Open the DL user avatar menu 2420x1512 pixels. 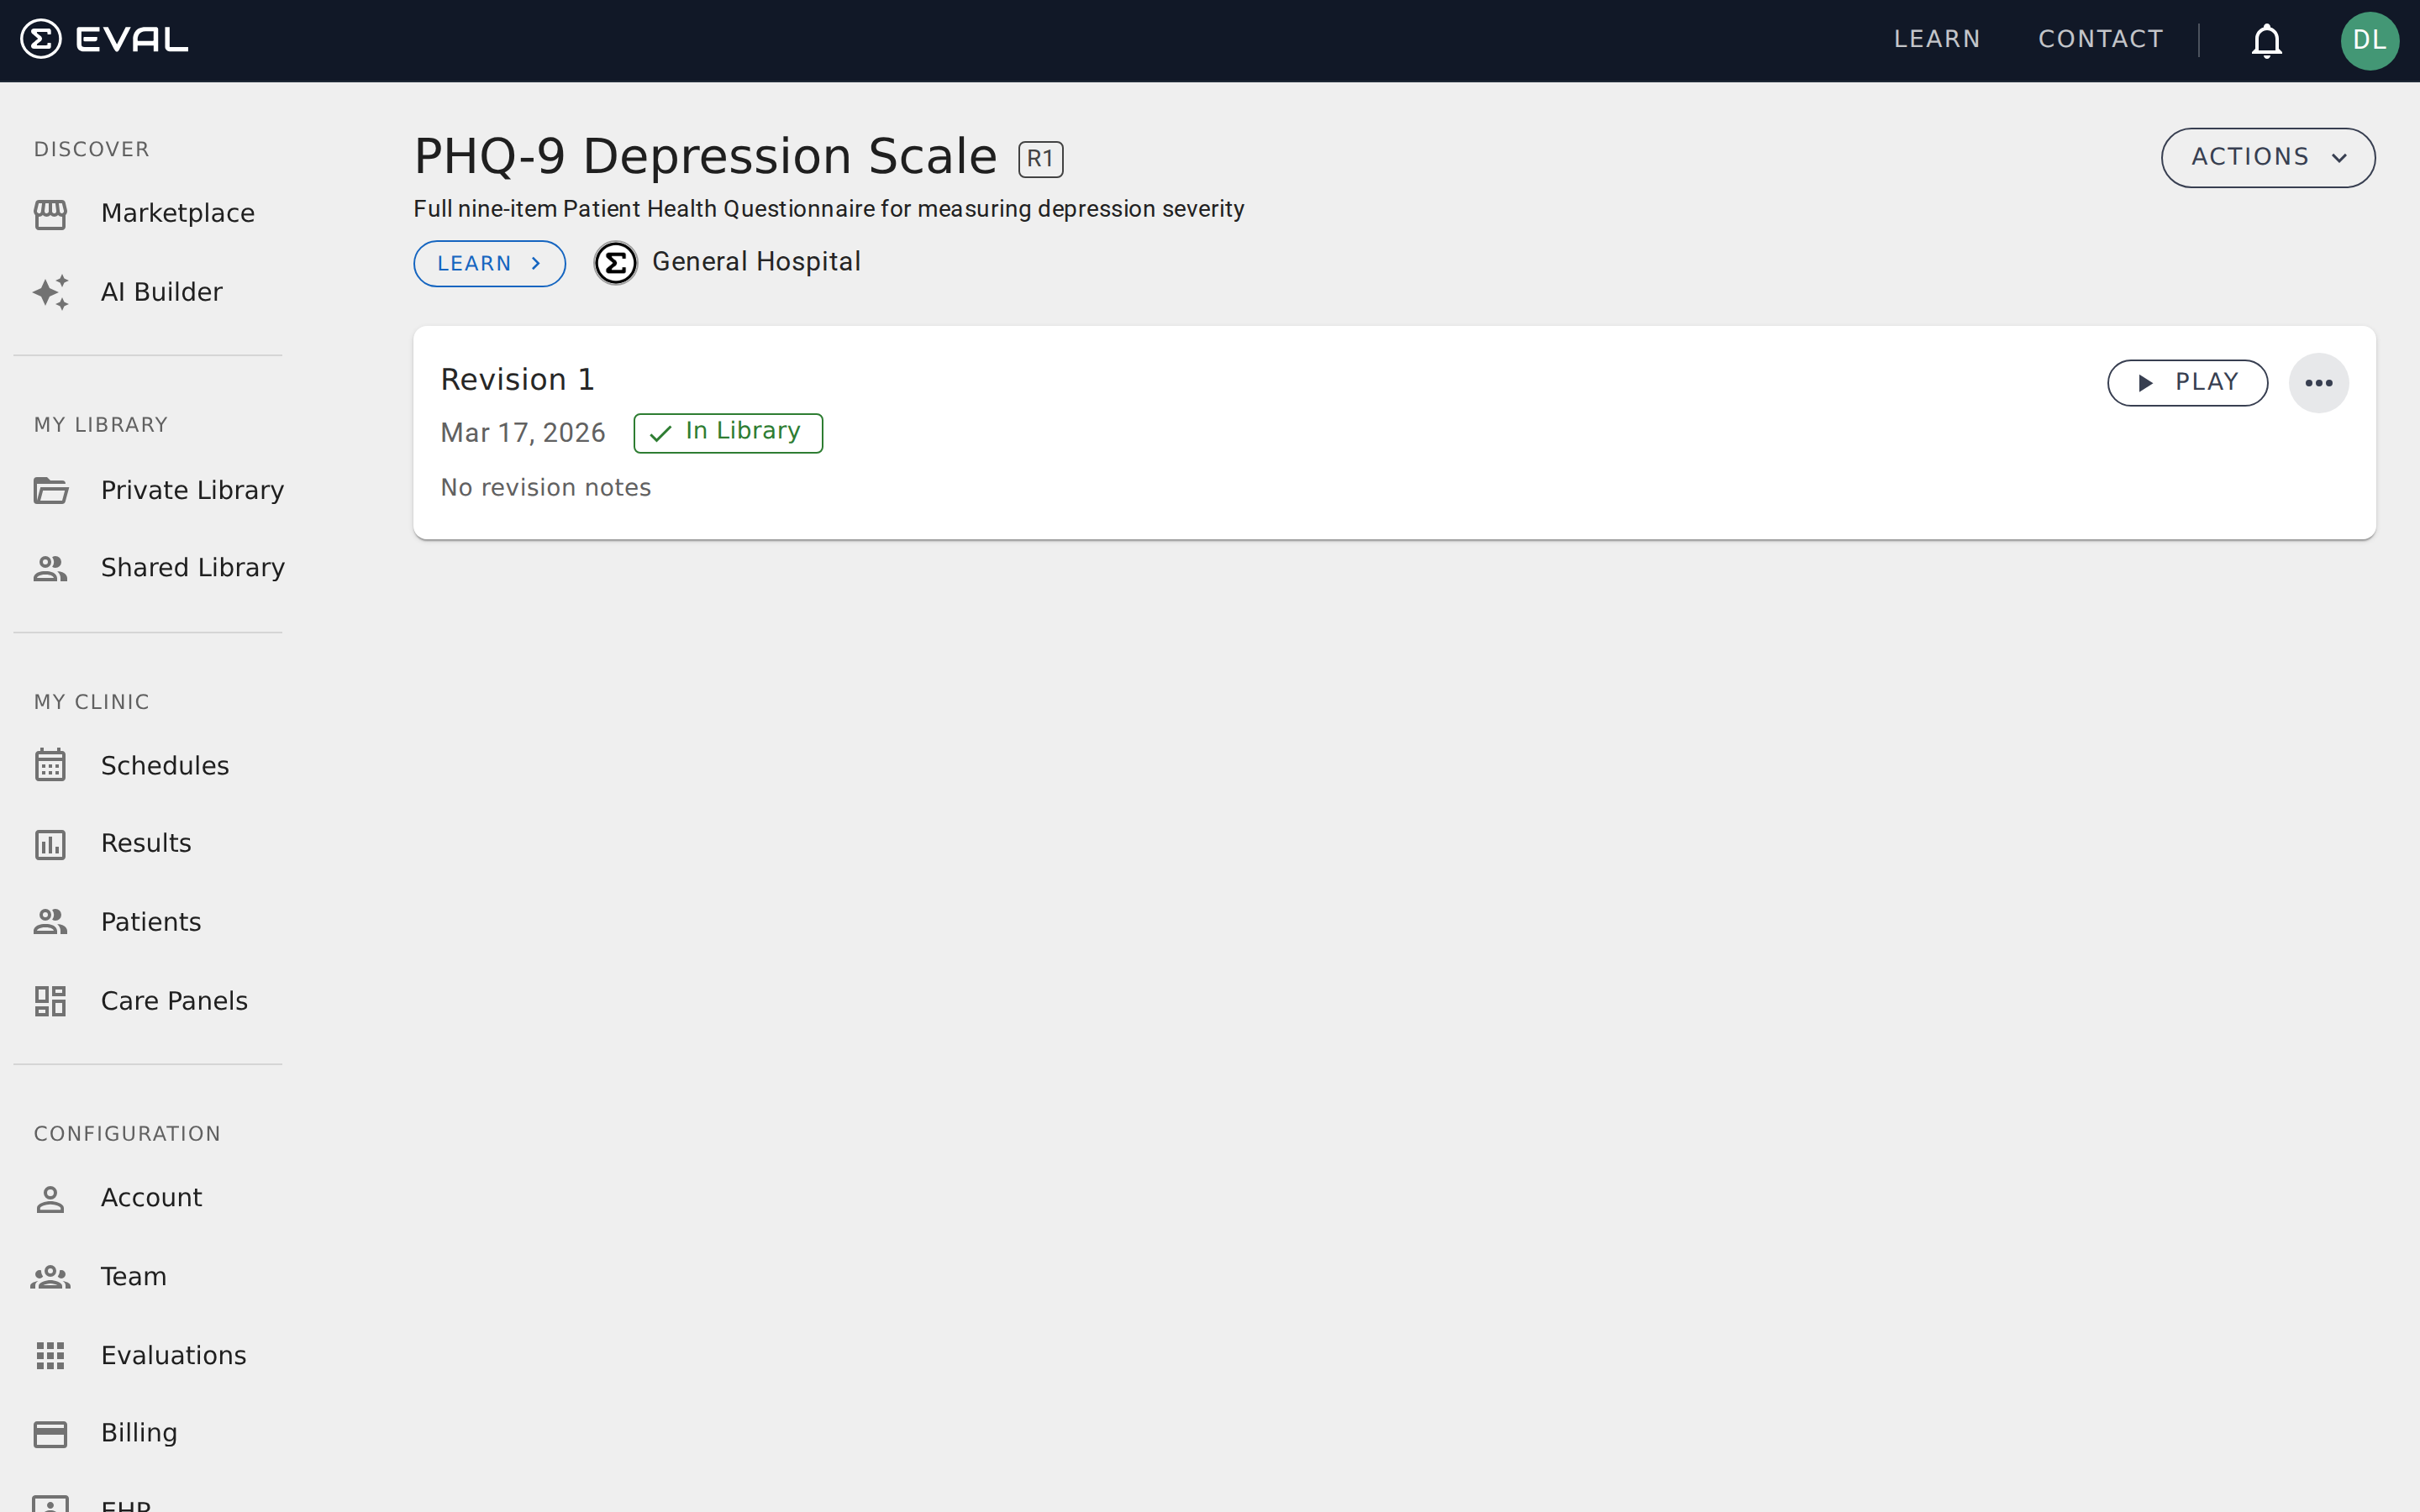coord(2368,41)
